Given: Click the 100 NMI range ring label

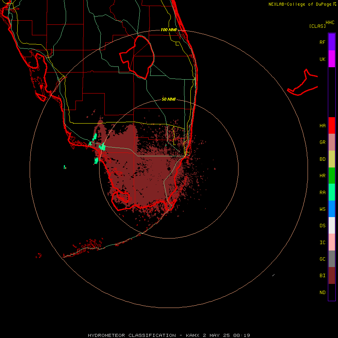Looking at the screenshot, I should point(169,30).
